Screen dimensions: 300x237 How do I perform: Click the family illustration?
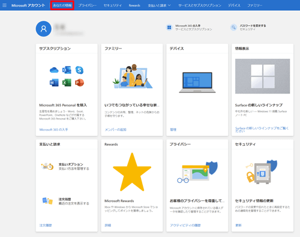click(x=132, y=76)
